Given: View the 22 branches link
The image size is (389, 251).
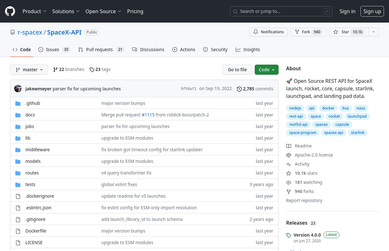Looking at the screenshot, I should [69, 69].
